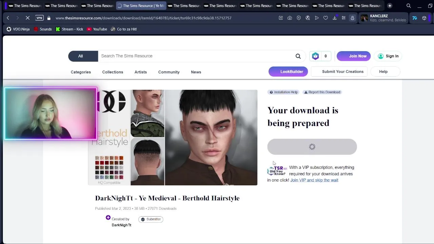Click Submit Your Creations

339,72
